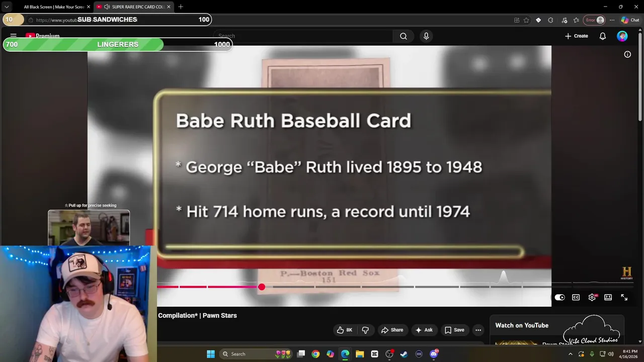
Task: Click the LINGERERS goal progress bar
Action: 118,44
